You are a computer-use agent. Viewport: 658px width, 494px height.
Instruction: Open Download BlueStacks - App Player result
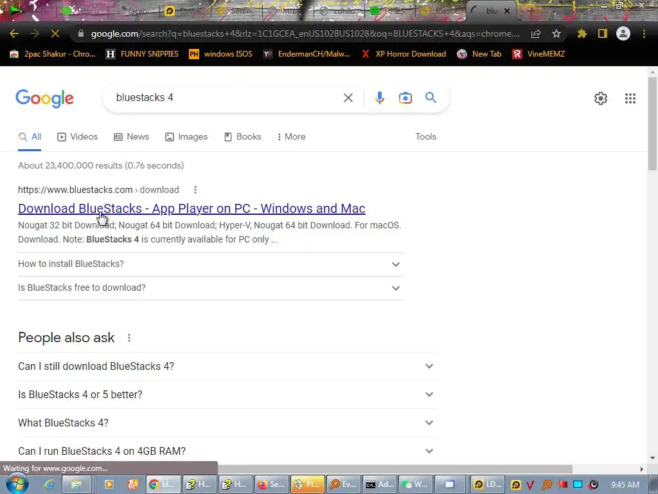click(191, 209)
